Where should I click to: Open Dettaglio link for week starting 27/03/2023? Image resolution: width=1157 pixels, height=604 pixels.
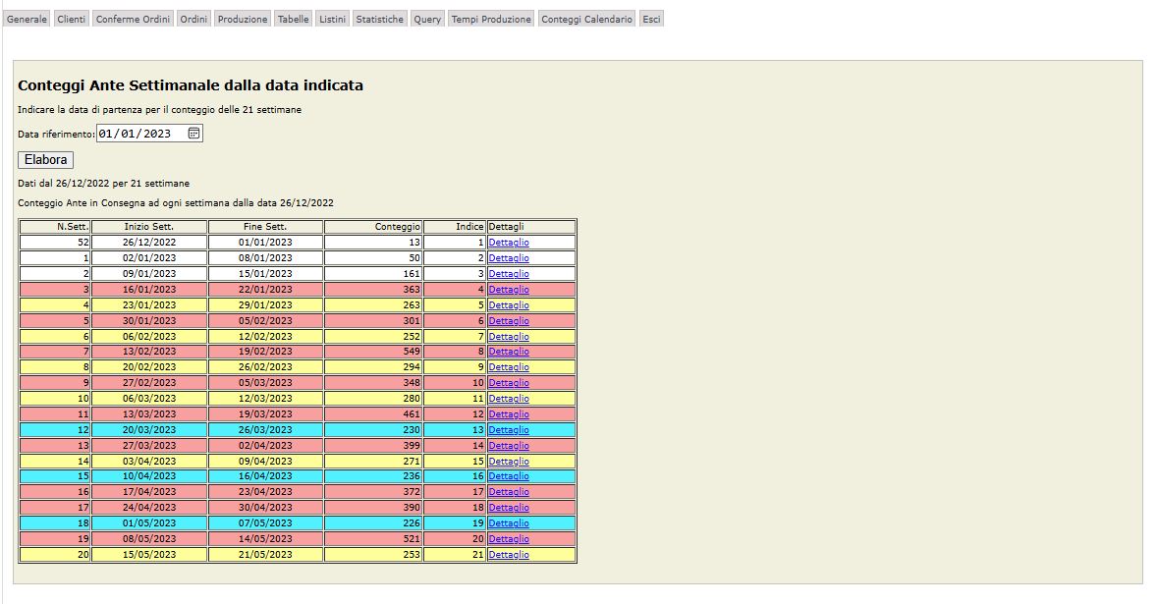509,446
